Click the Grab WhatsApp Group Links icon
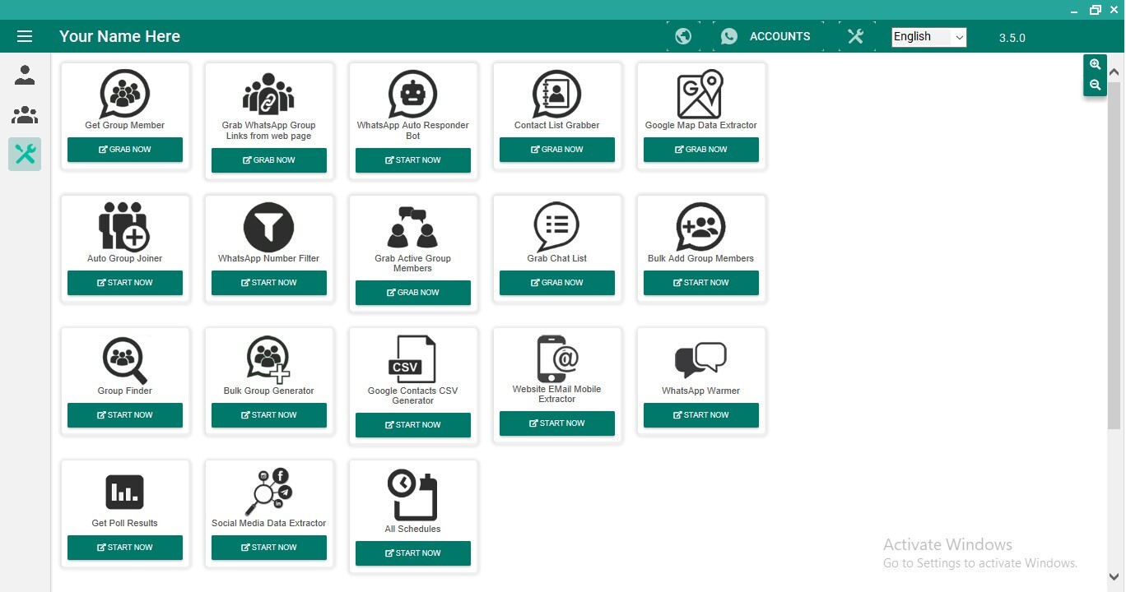The image size is (1126, 592). pyautogui.click(x=268, y=94)
